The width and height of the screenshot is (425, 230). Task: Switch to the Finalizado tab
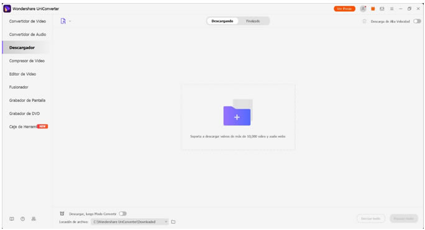pyautogui.click(x=253, y=21)
